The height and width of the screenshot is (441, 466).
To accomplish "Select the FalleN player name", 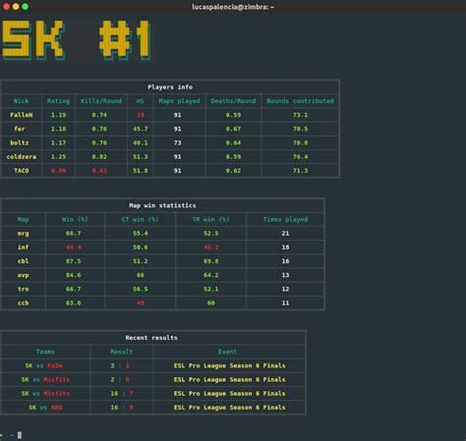I will click(x=22, y=115).
